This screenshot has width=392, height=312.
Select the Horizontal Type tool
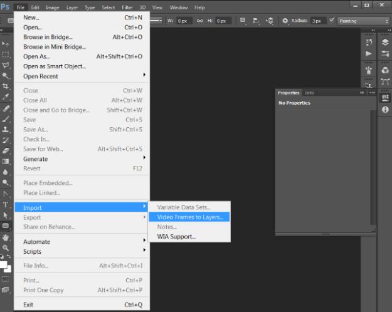(5, 205)
